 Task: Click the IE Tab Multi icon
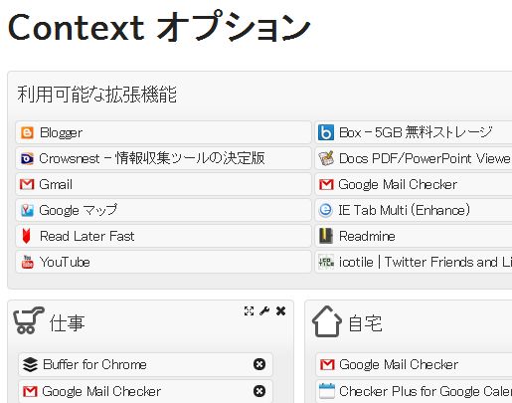pyautogui.click(x=326, y=210)
